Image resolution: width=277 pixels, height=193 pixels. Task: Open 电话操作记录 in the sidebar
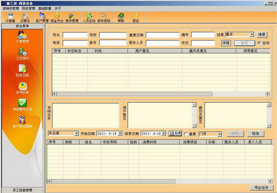[x=22, y=105]
